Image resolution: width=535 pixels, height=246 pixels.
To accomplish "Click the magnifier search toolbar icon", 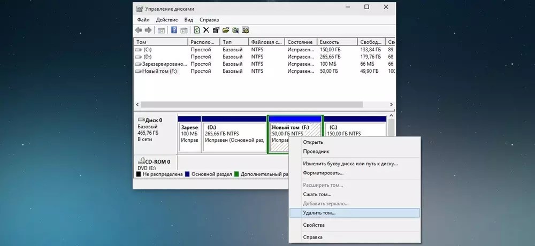I will pos(235,30).
